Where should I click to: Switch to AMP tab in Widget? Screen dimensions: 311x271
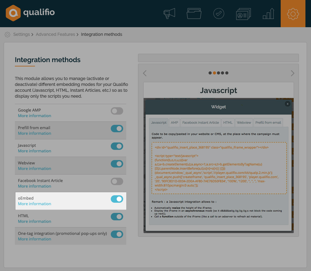[x=174, y=123]
